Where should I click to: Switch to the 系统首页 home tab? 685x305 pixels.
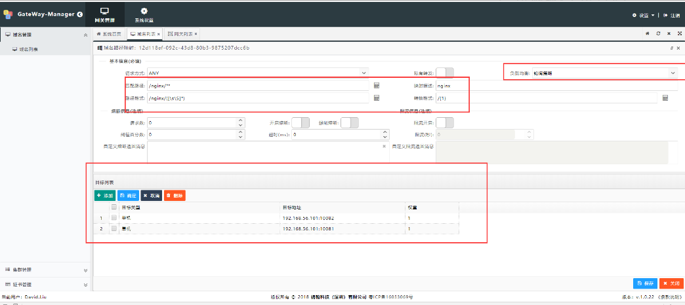(109, 33)
